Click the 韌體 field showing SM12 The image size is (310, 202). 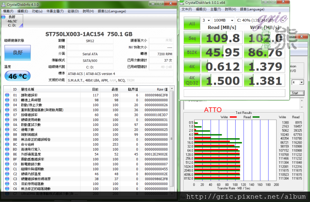[90, 41]
